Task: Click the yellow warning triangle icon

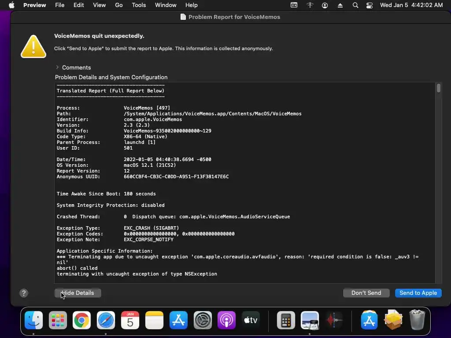Action: tap(33, 47)
